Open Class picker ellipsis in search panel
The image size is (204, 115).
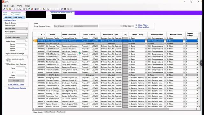[x=27, y=68]
